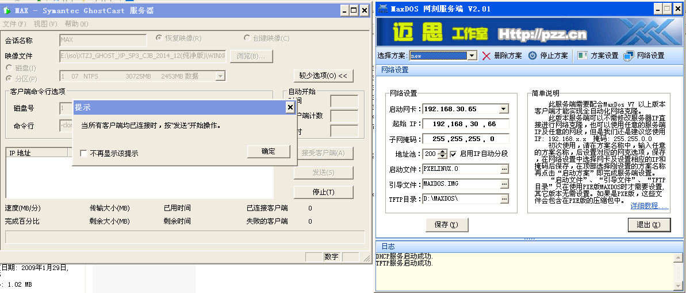Viewport: 686px width, 293px height.
Task: Check the don't show this tip again box
Action: (x=83, y=153)
